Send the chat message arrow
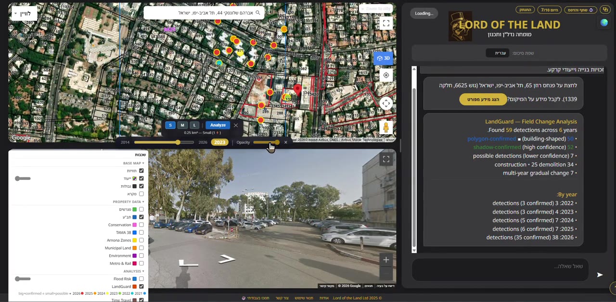Image resolution: width=616 pixels, height=302 pixels. click(600, 275)
